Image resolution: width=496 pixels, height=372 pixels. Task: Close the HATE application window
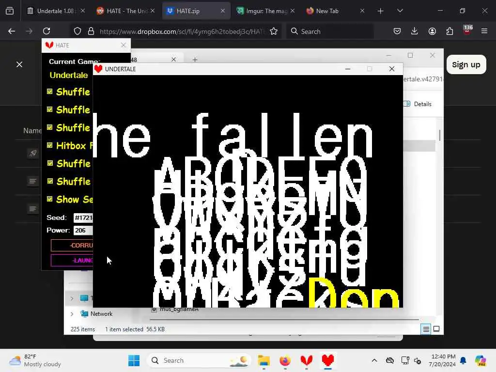click(x=124, y=45)
